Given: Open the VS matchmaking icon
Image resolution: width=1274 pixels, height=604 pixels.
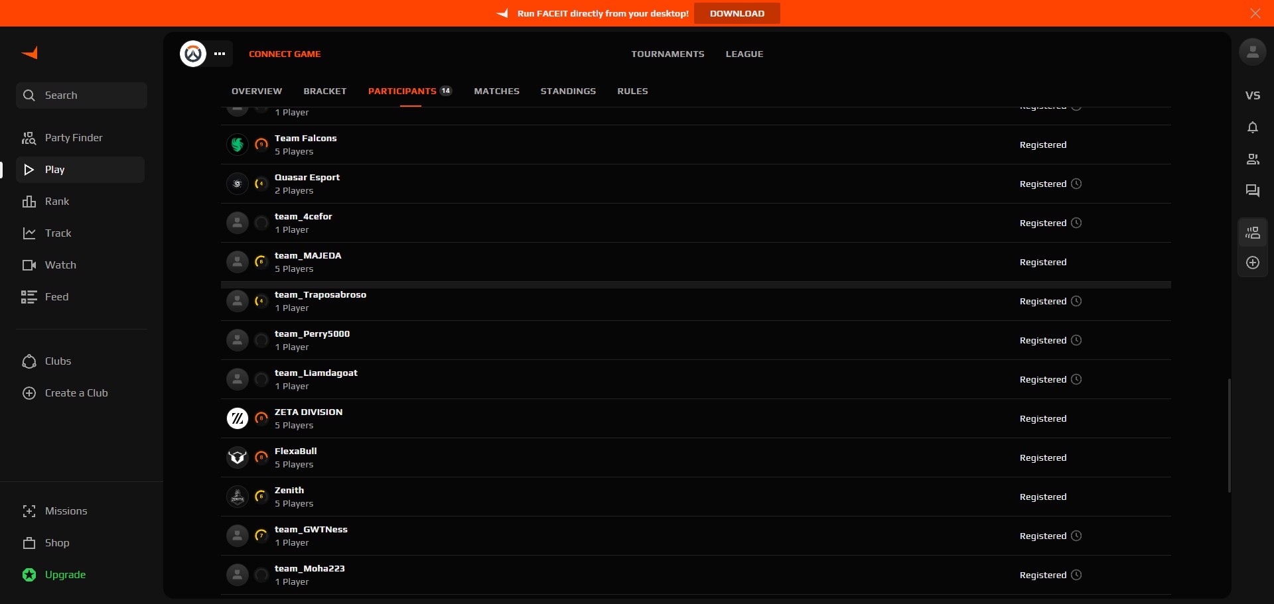Looking at the screenshot, I should click(x=1252, y=95).
